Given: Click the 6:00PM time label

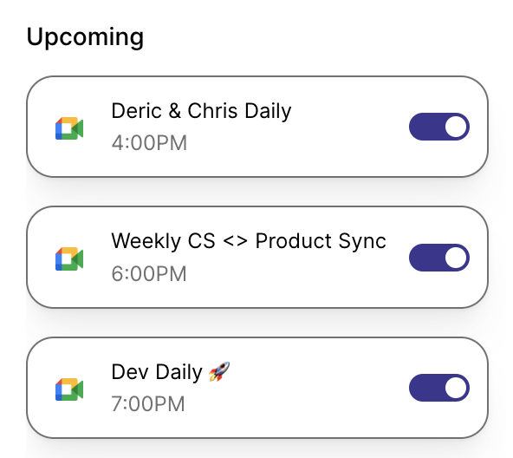Looking at the screenshot, I should (x=149, y=274).
